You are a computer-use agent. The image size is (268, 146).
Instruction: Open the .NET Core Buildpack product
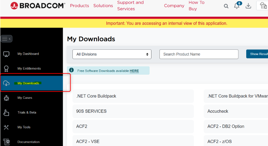[133, 96]
